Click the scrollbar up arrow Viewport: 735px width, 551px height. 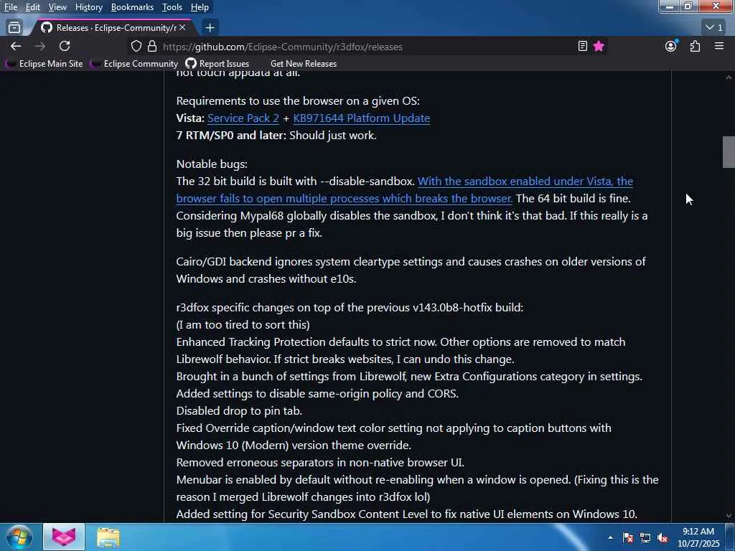pyautogui.click(x=729, y=77)
